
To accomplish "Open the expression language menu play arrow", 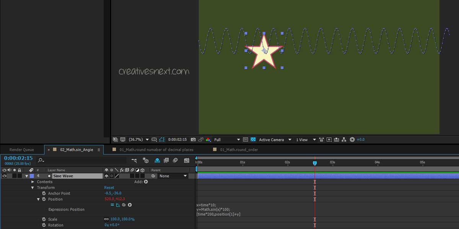I will (x=130, y=205).
